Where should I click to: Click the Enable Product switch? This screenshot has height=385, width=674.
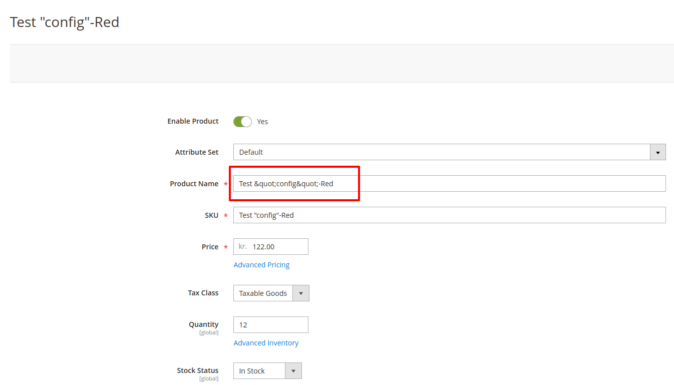(x=242, y=121)
